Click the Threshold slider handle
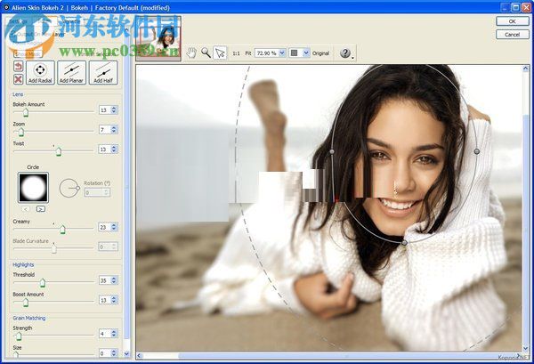 pyautogui.click(x=42, y=283)
